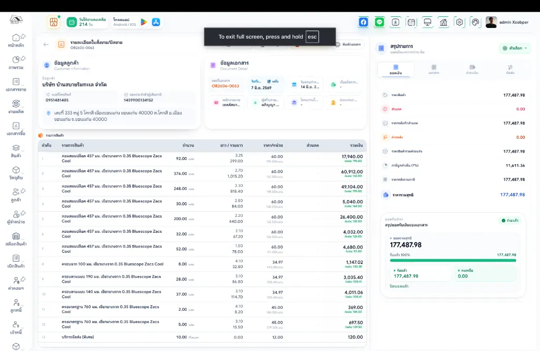Screen dimensions: 540x351
Task: Toggle pin next to ภาพรวม sidebar item
Action: click(x=23, y=59)
